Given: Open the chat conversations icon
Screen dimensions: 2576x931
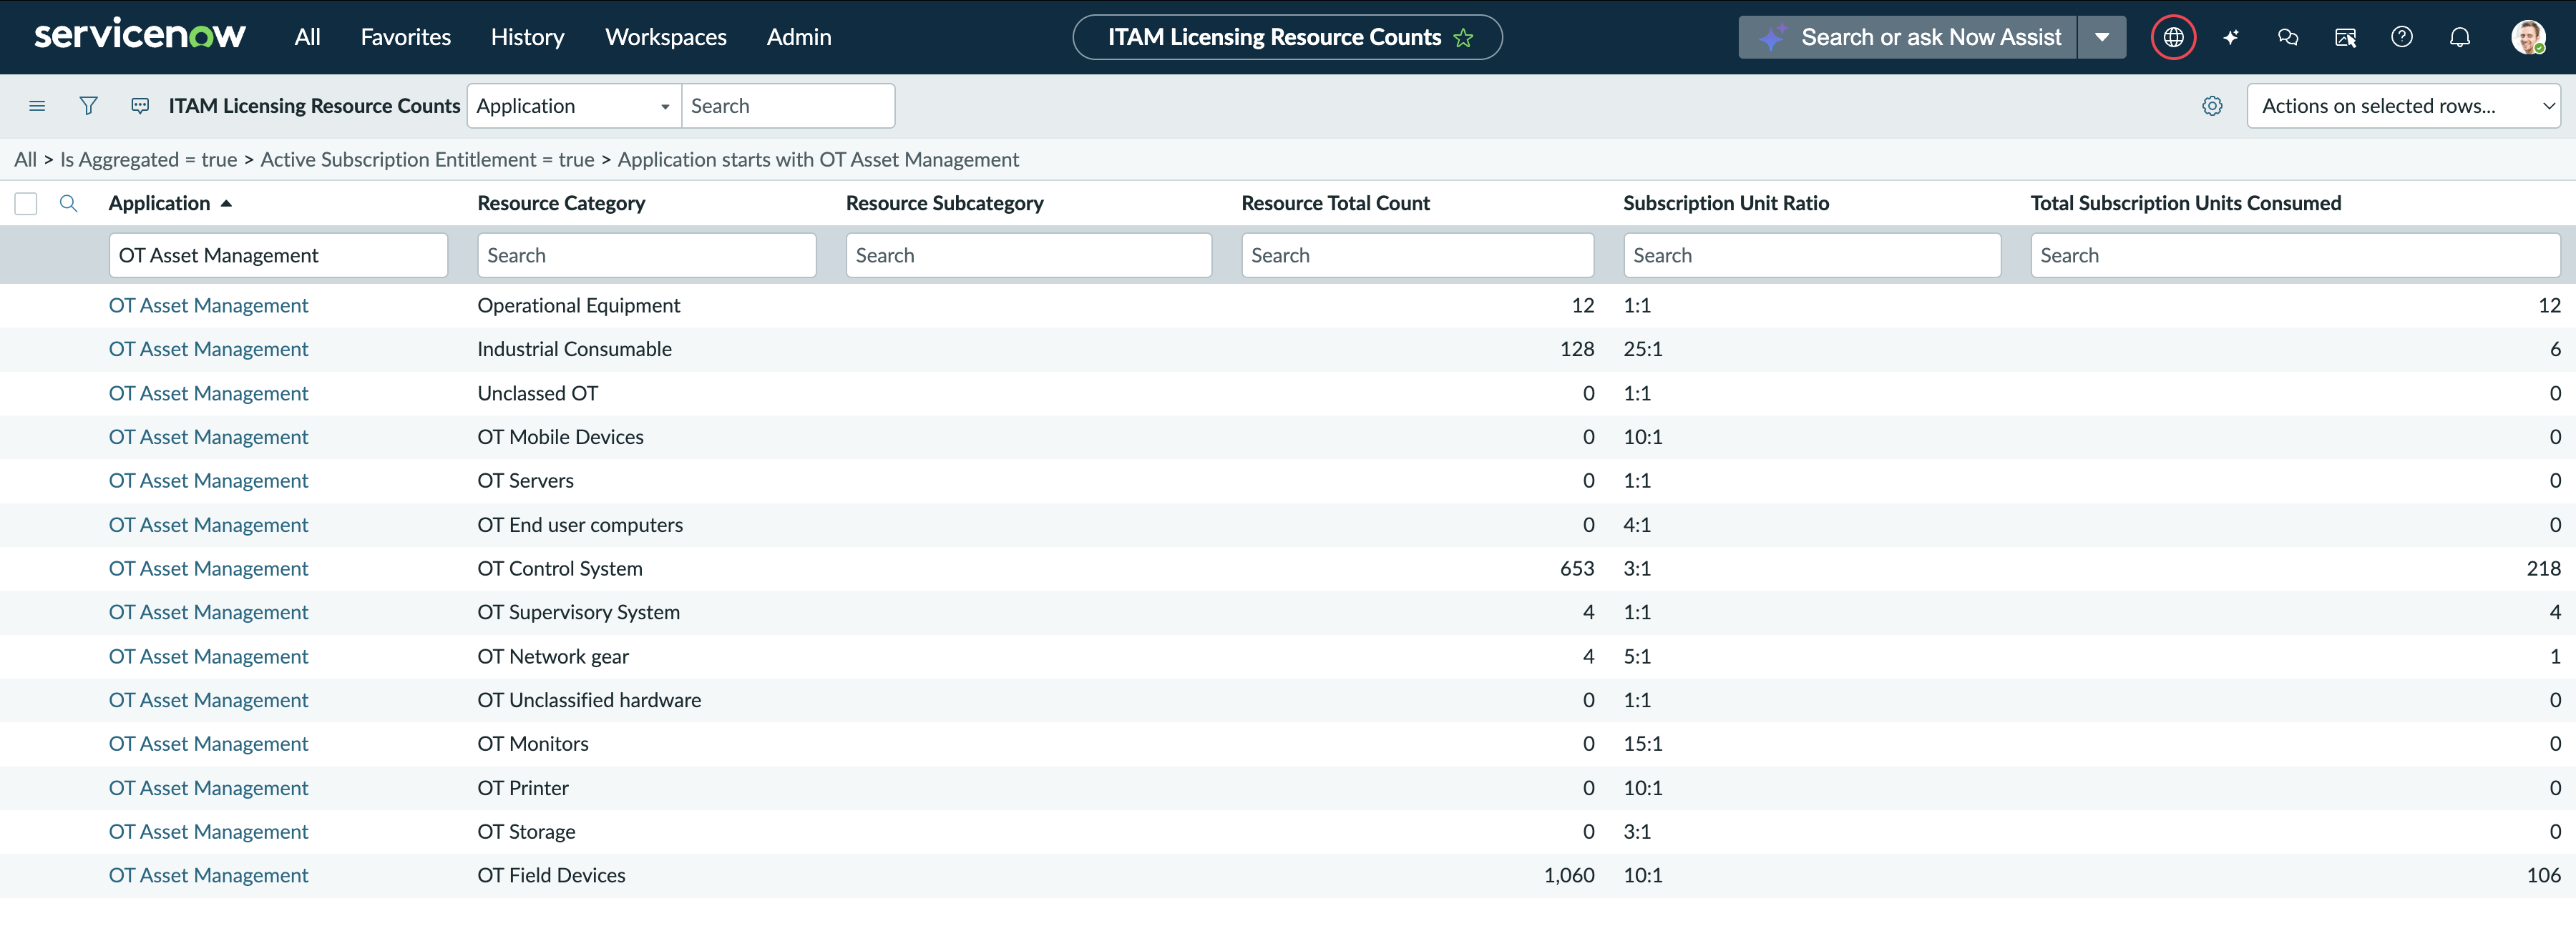Looking at the screenshot, I should (x=2288, y=37).
